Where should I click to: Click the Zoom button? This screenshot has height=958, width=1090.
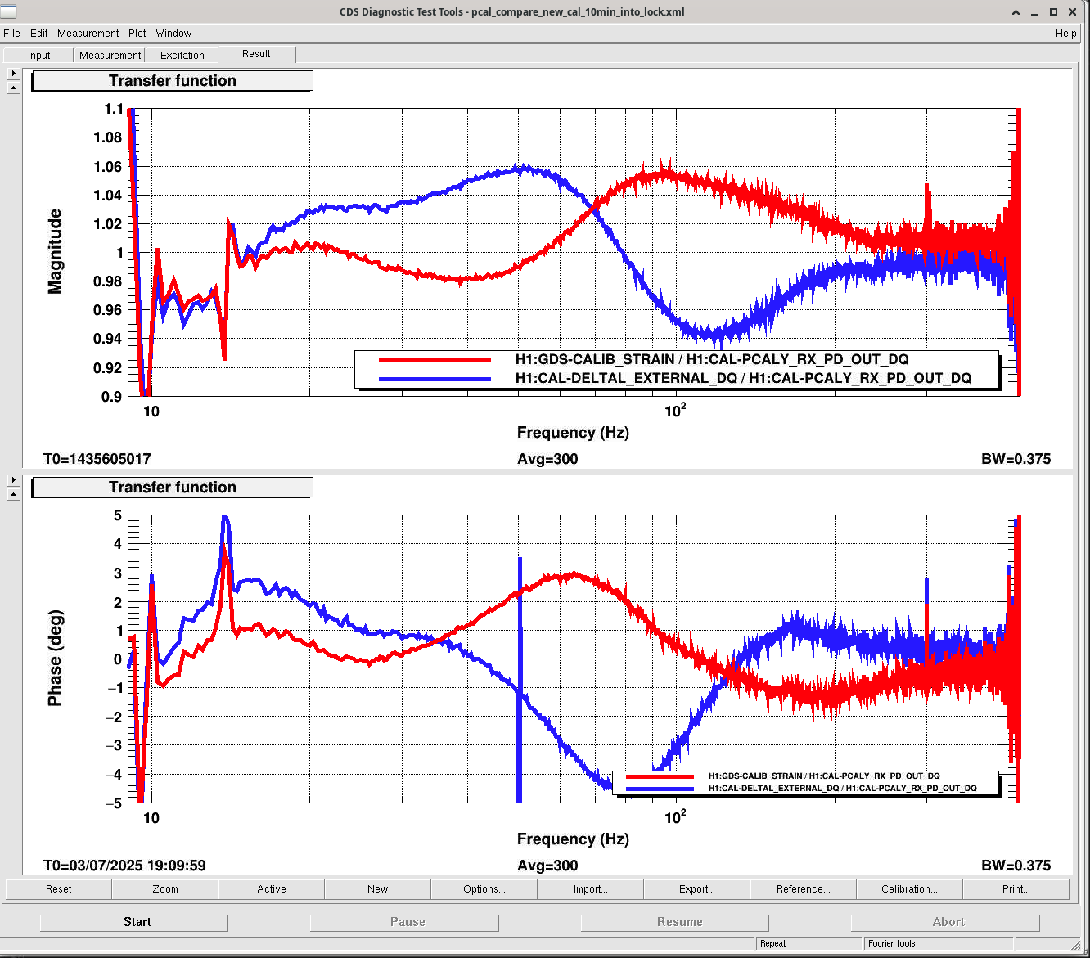(165, 889)
